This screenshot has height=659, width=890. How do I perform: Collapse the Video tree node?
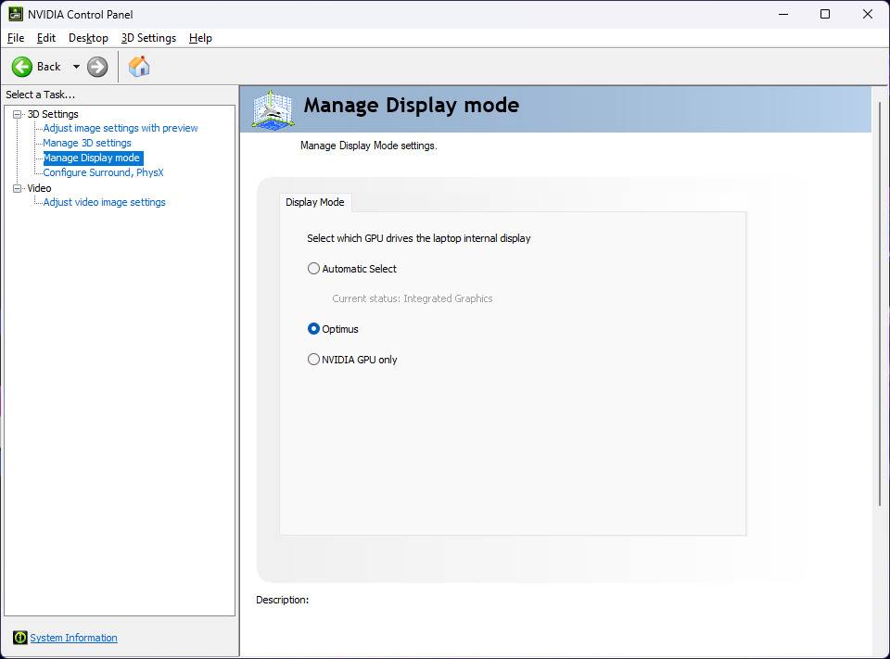click(x=17, y=188)
